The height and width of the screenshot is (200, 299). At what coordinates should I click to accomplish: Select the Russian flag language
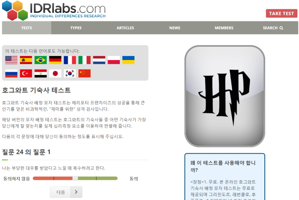pos(11,73)
